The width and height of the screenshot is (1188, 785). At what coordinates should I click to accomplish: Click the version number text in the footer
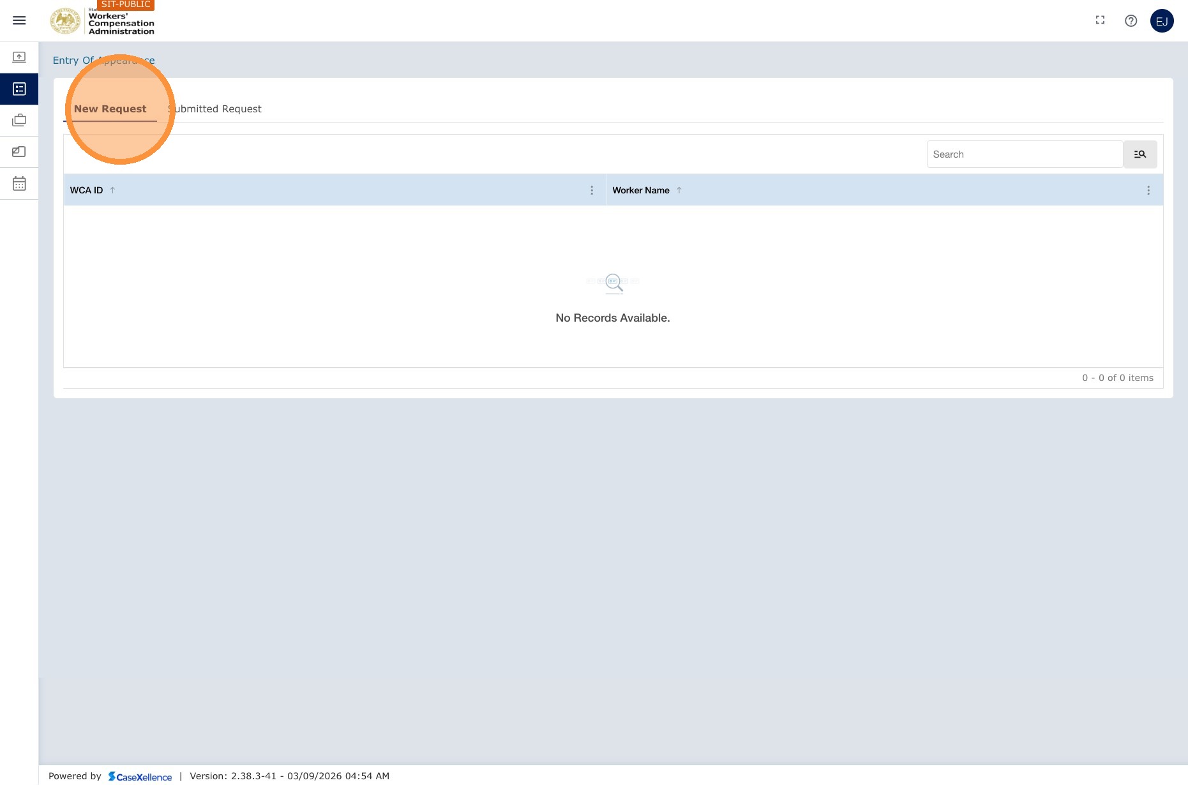pos(289,776)
